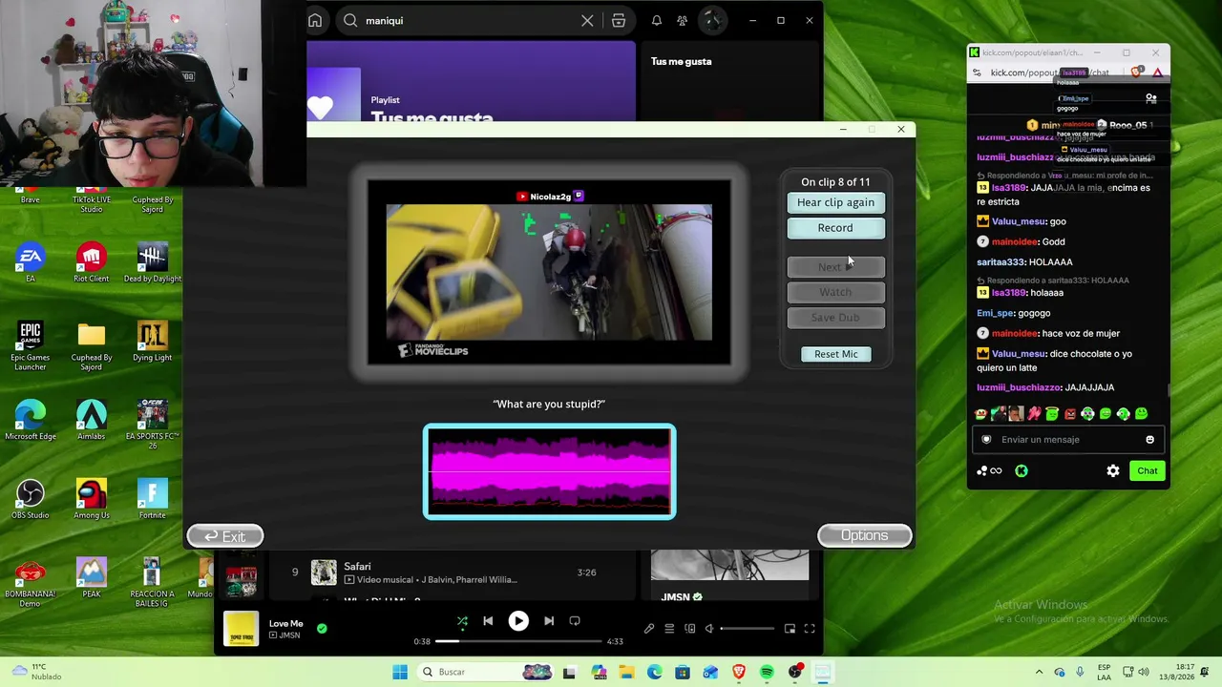The image size is (1222, 687).
Task: Open the Brave Shields icon in the chat popout
Action: (1136, 73)
